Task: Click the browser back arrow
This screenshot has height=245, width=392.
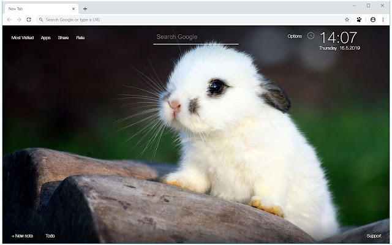Action: pyautogui.click(x=9, y=20)
